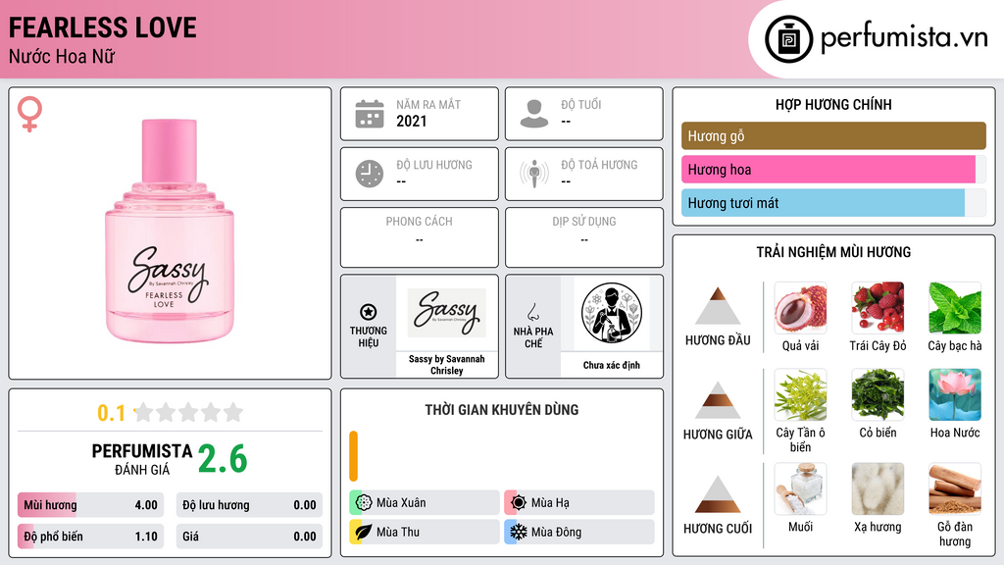Click the sillage icon beside Độ Toả Hương
The width and height of the screenshot is (1004, 565).
tap(534, 174)
